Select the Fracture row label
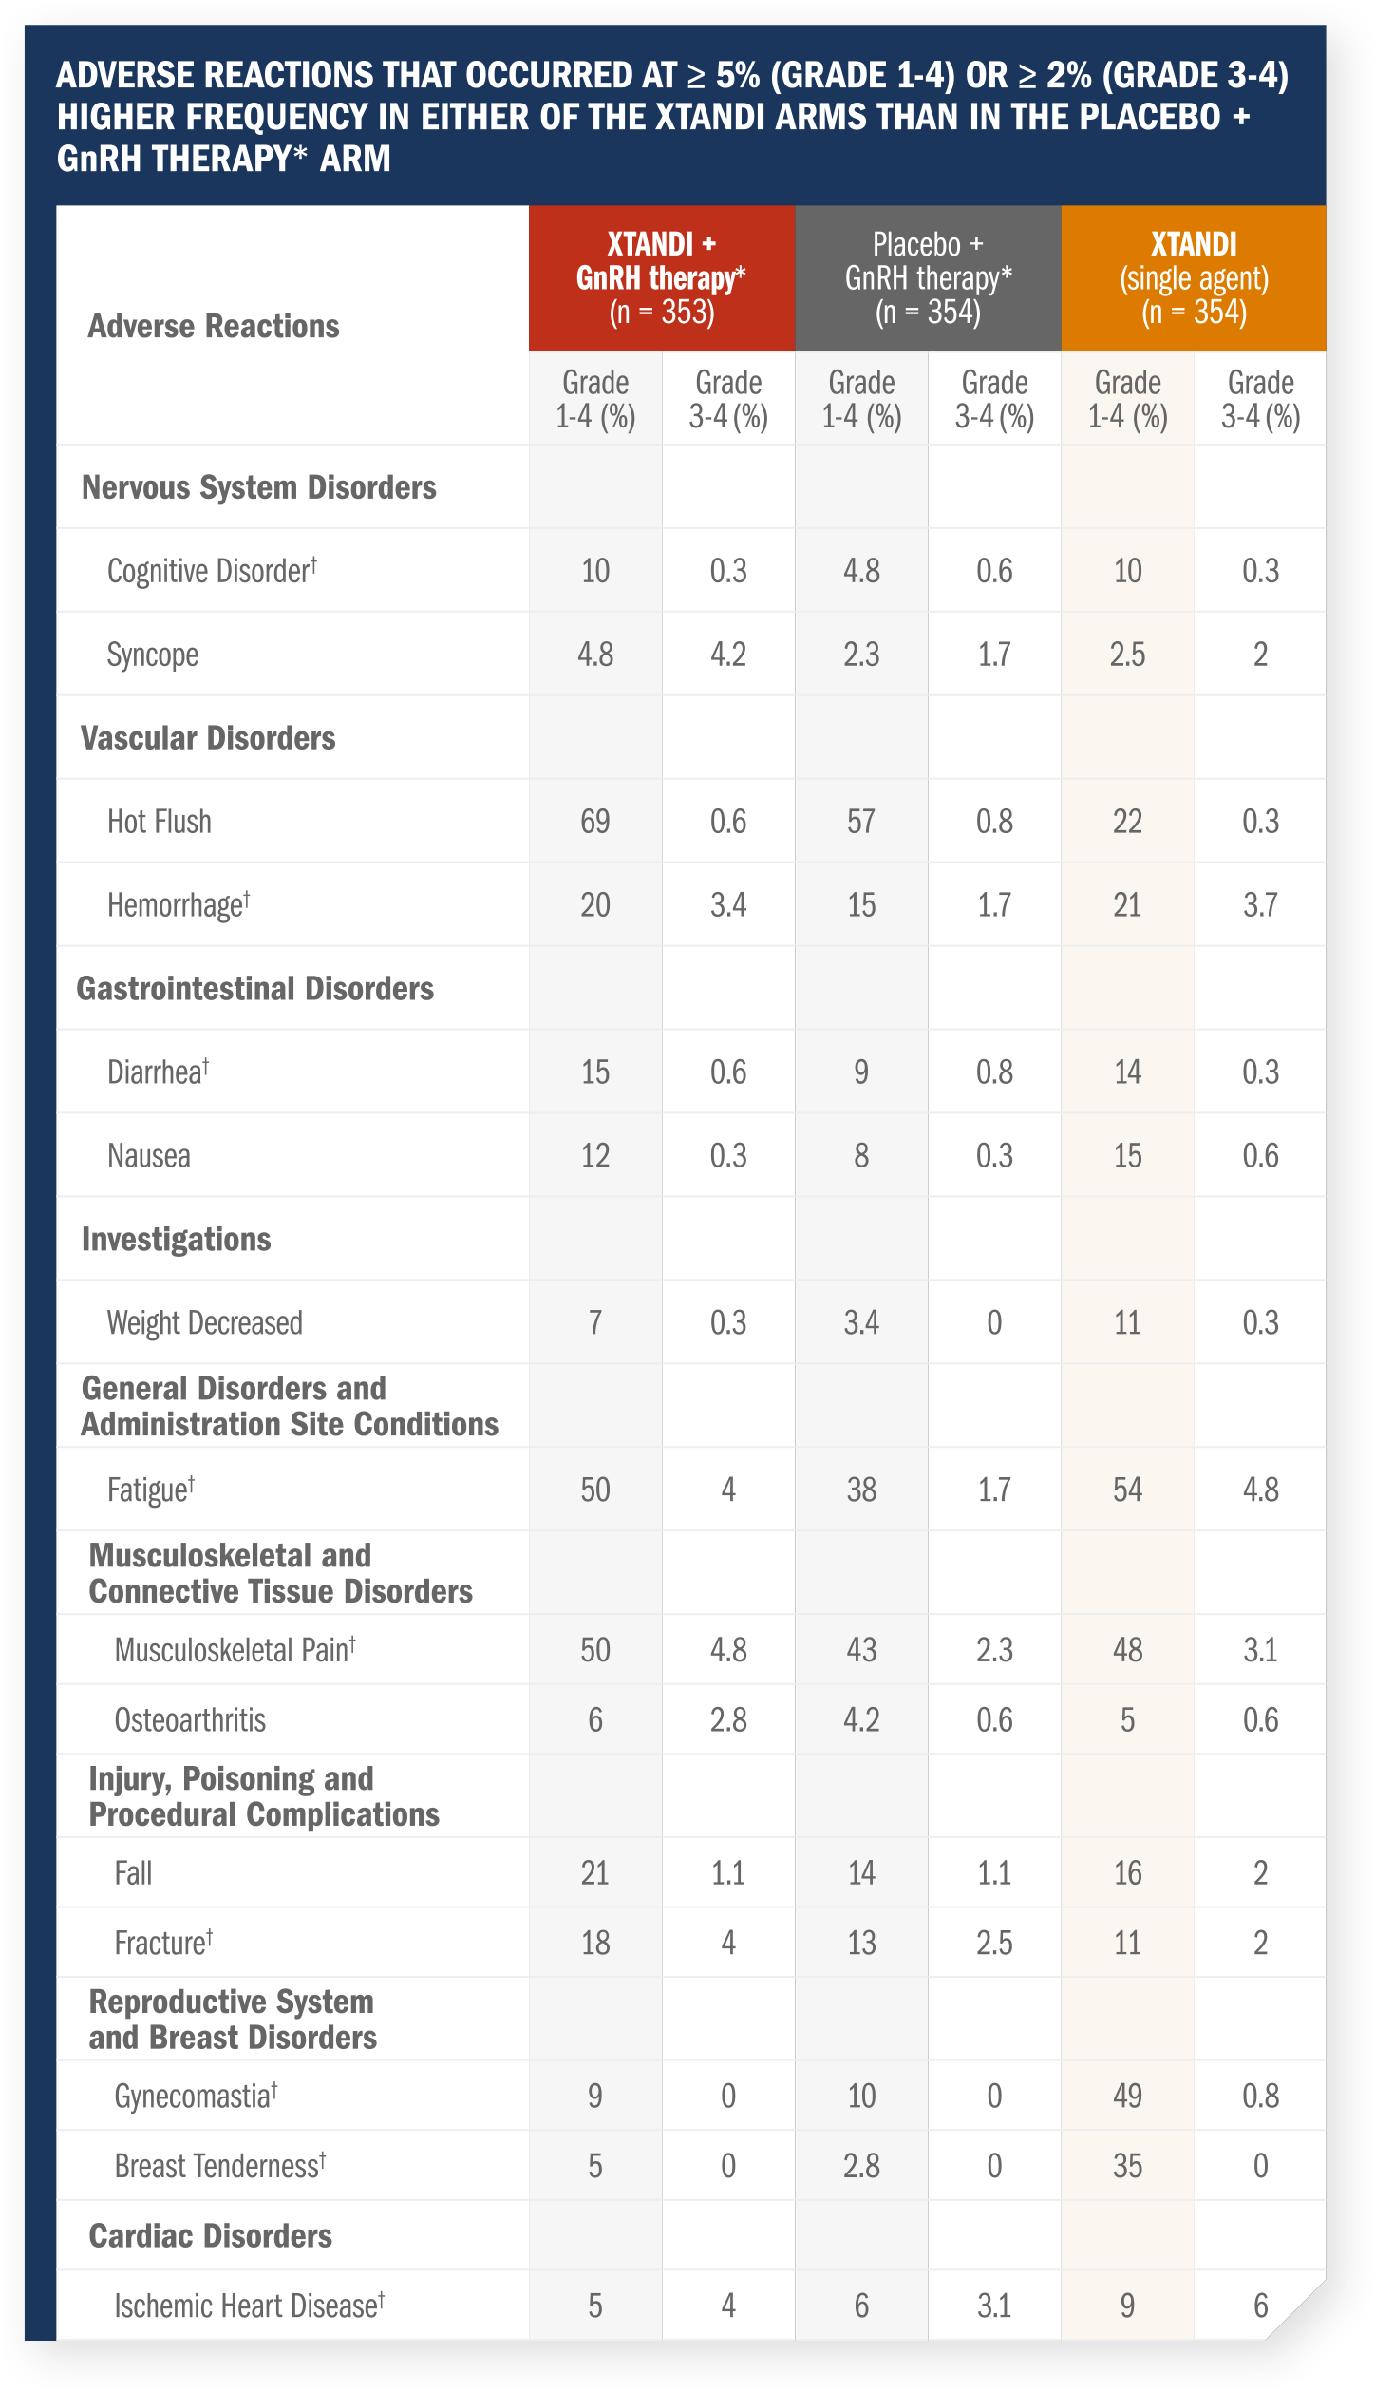1375x2391 pixels. 163,1943
